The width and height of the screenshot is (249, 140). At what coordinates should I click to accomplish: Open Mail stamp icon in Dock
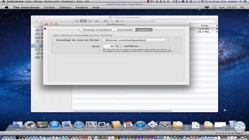pyautogui.click(x=67, y=124)
